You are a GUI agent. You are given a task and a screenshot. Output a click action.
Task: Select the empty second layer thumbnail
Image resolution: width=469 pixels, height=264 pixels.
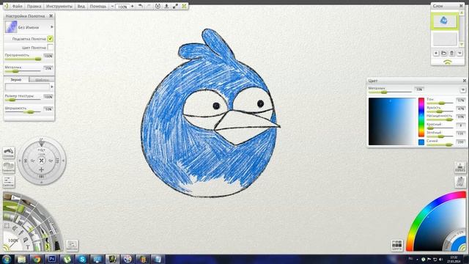[x=445, y=39]
